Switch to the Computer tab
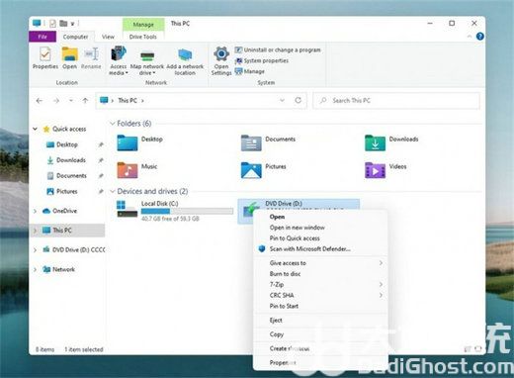The height and width of the screenshot is (378, 514). [75, 37]
